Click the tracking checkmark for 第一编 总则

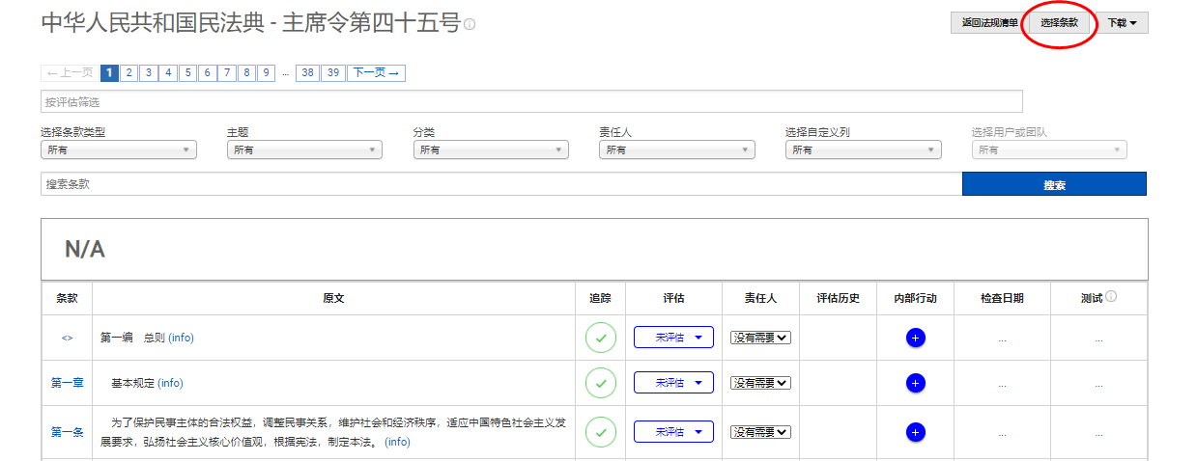(x=601, y=338)
